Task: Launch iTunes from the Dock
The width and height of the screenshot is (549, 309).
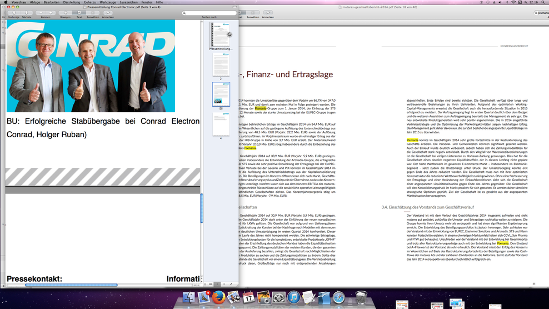Action: point(294,297)
